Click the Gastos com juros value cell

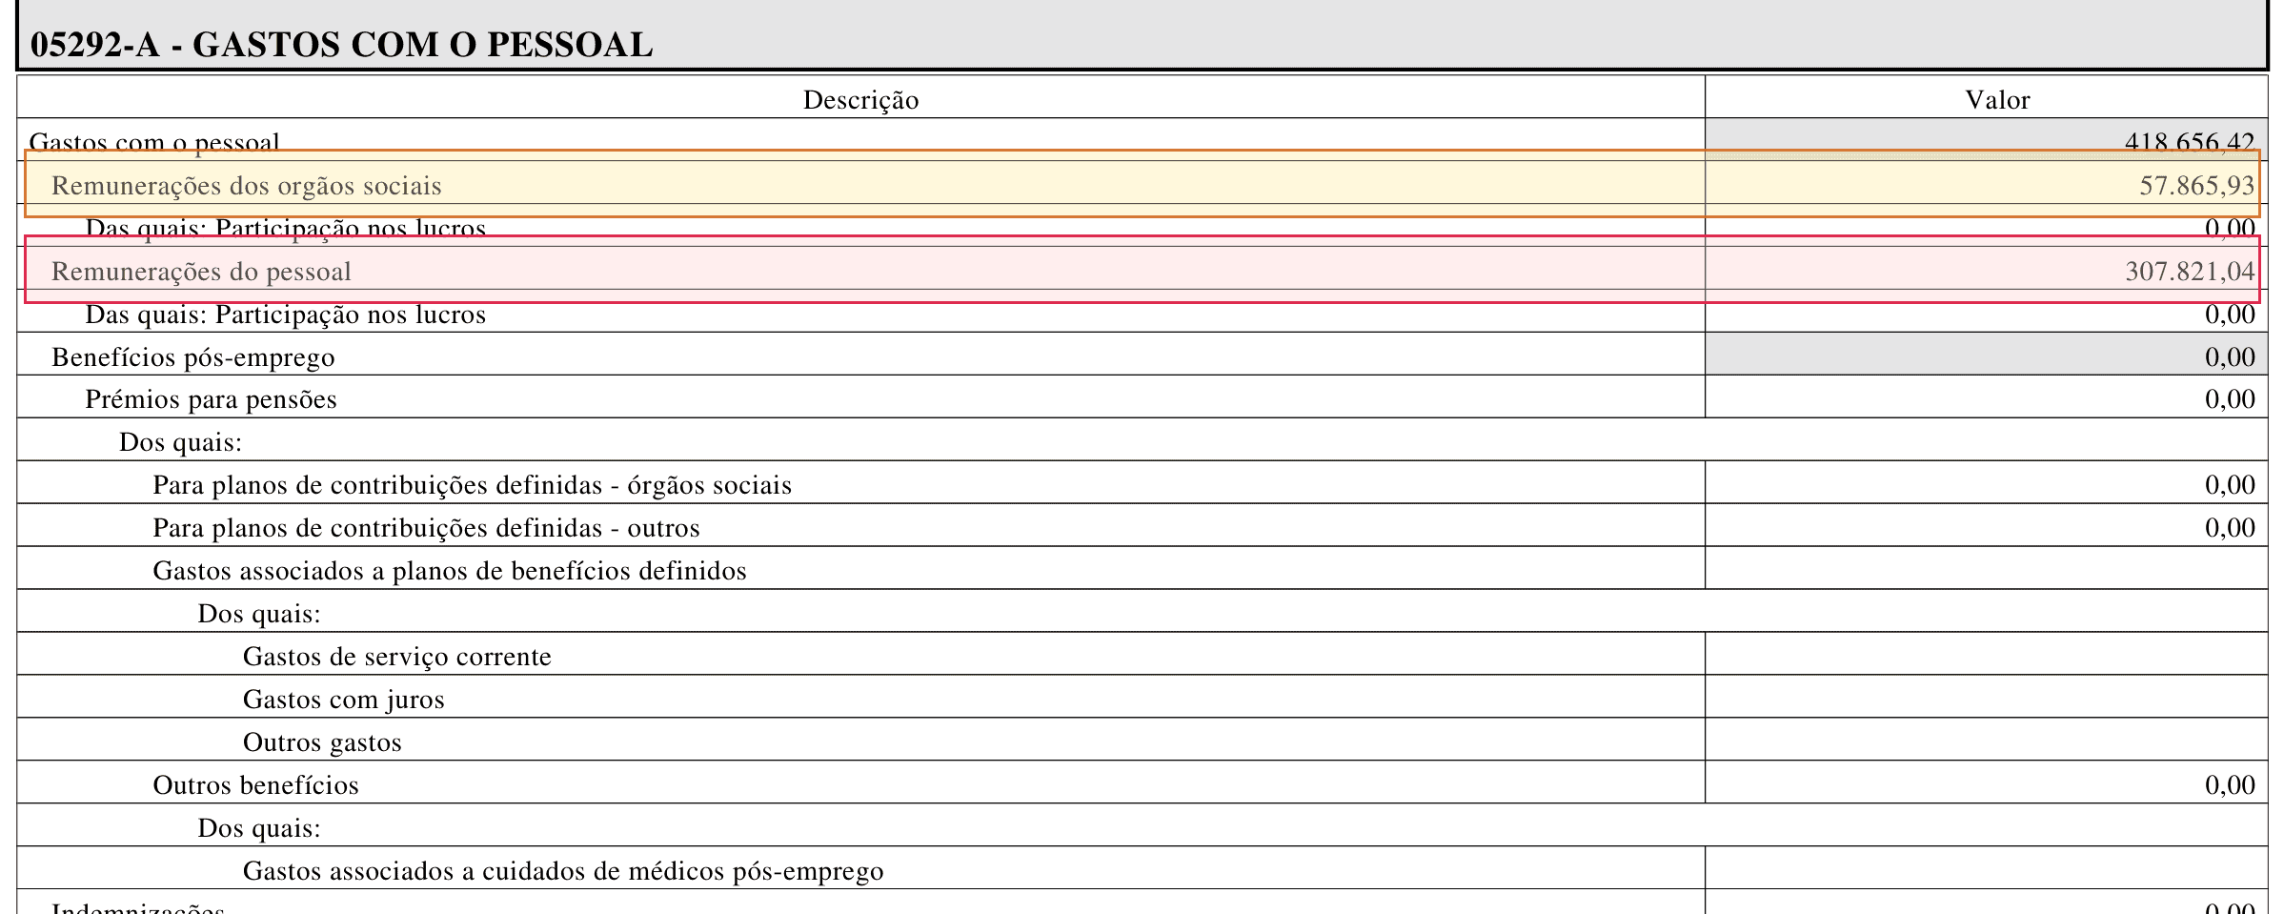click(x=1986, y=697)
